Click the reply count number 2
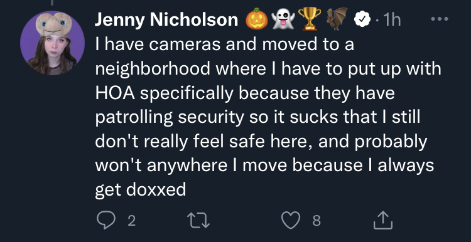This screenshot has height=242, width=471. click(132, 221)
